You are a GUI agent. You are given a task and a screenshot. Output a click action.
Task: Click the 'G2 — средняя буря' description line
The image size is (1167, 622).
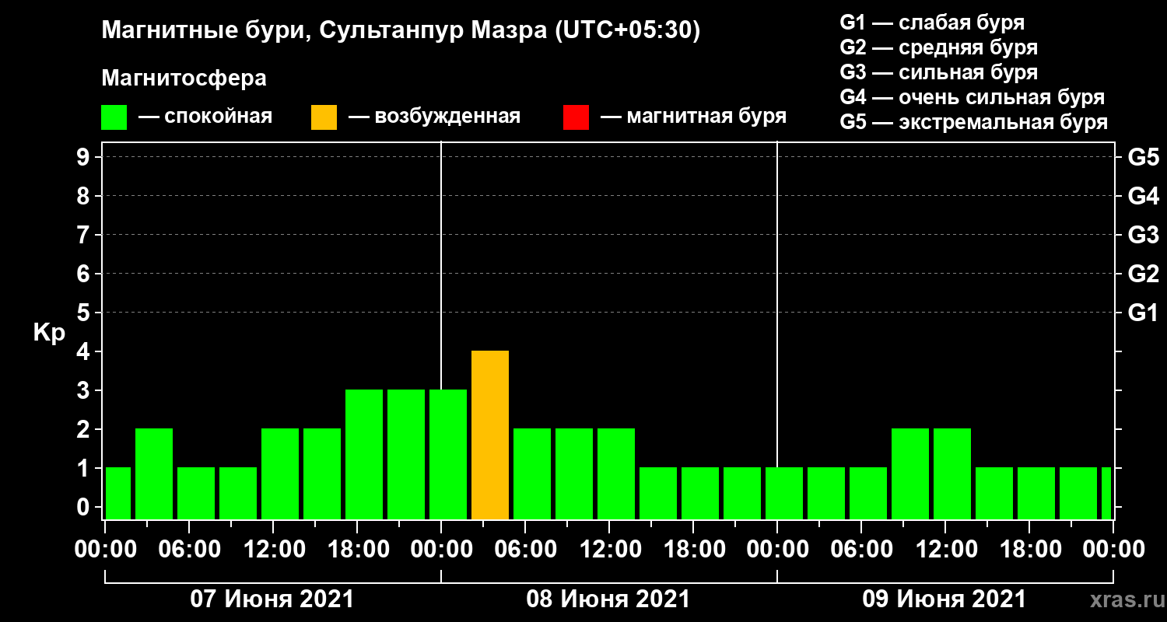(x=939, y=47)
